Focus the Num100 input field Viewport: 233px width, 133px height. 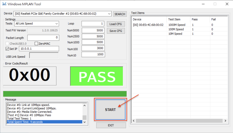coord(93,48)
